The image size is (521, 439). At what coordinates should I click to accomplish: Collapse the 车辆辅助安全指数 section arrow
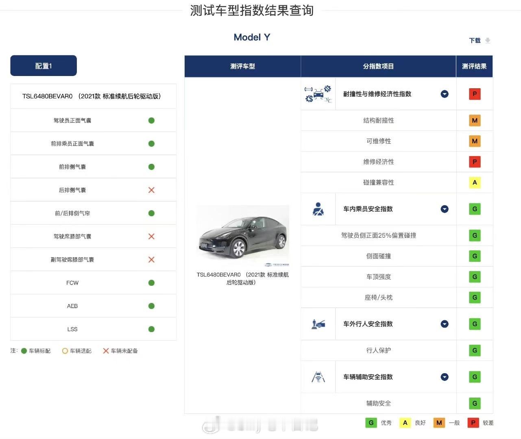pos(445,377)
